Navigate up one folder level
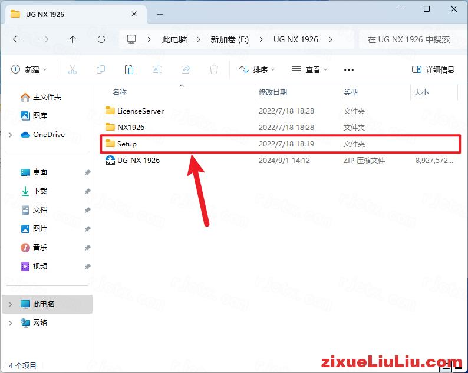468x373 pixels. pyautogui.click(x=72, y=39)
